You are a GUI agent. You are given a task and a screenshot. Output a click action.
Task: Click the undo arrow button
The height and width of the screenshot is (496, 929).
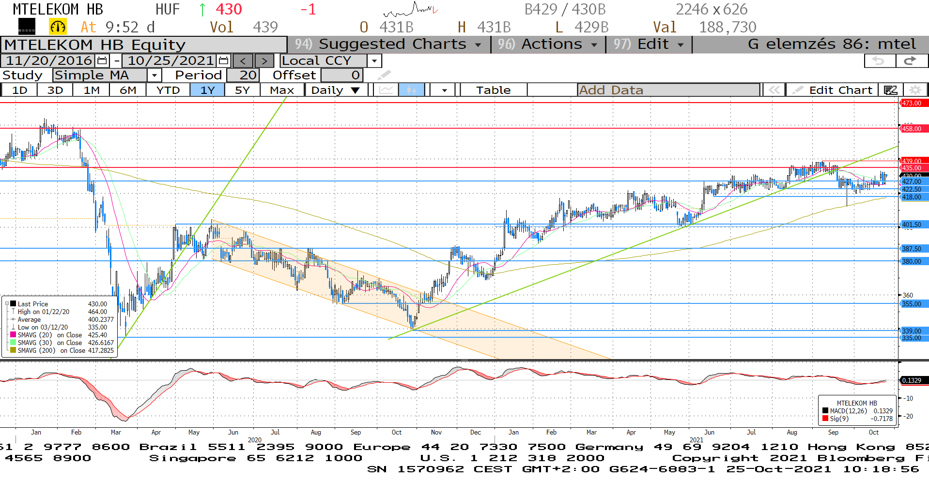pos(880,60)
